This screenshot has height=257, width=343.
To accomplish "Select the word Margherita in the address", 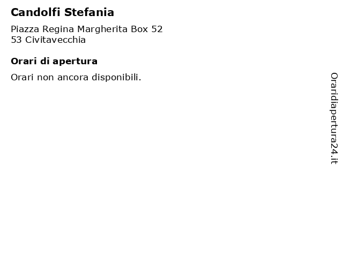I will [102, 29].
